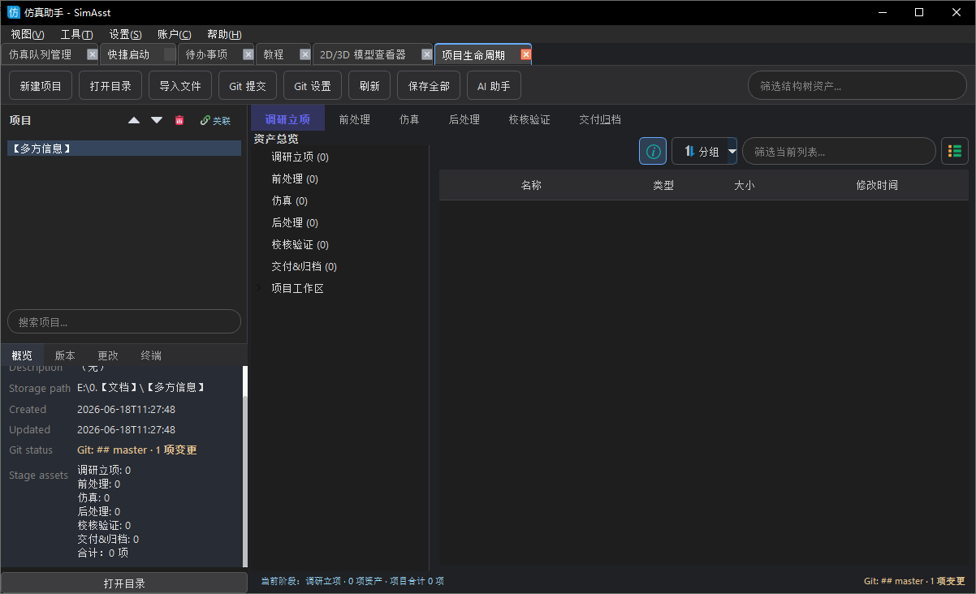Delete project using the red trash icon
The height and width of the screenshot is (594, 976).
(179, 120)
